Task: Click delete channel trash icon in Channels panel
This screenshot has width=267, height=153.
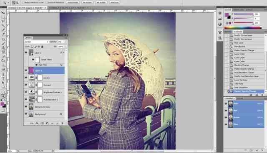Action: click(262, 150)
